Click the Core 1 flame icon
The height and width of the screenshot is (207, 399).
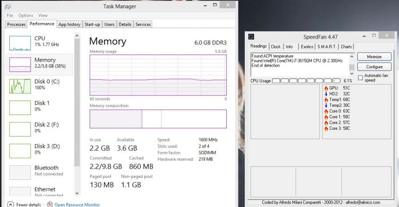326,117
